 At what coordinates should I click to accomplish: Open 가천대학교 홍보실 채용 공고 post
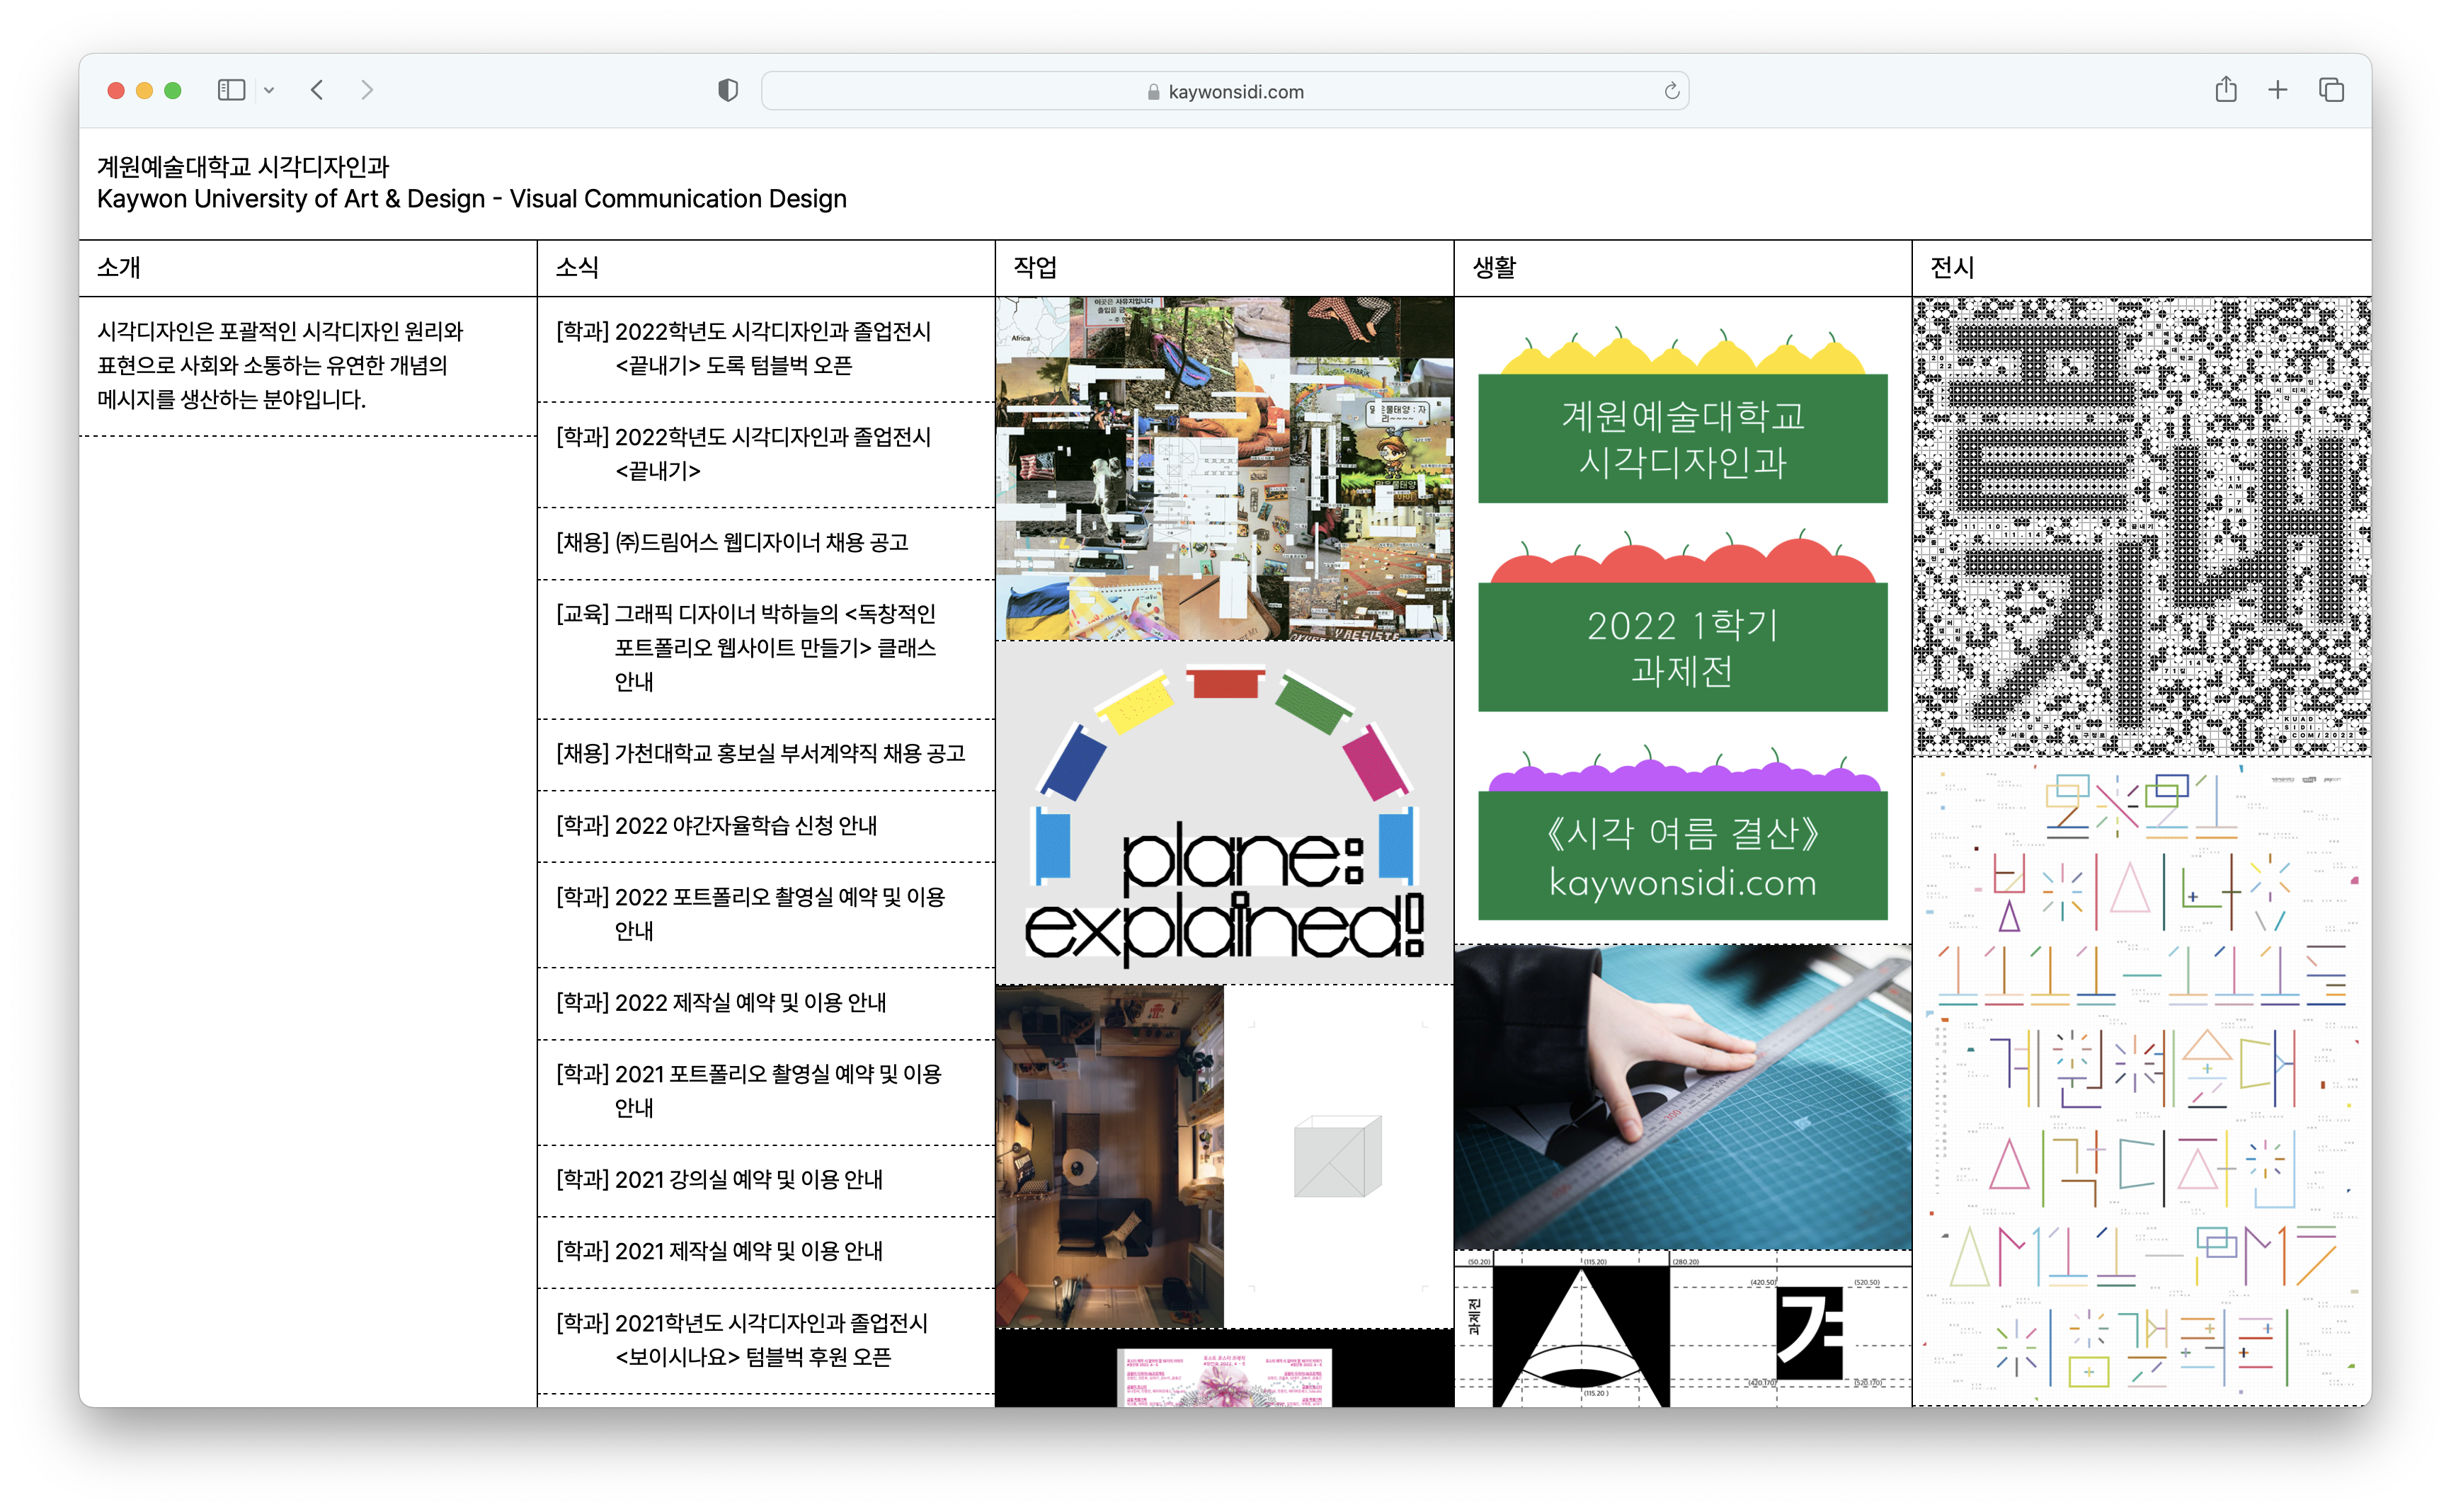tap(760, 753)
